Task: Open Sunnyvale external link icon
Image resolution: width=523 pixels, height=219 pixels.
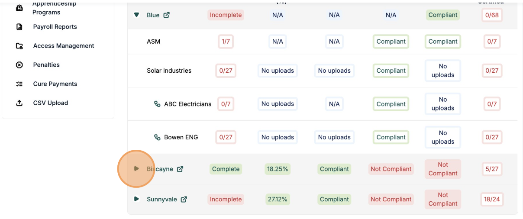Action: [184, 200]
